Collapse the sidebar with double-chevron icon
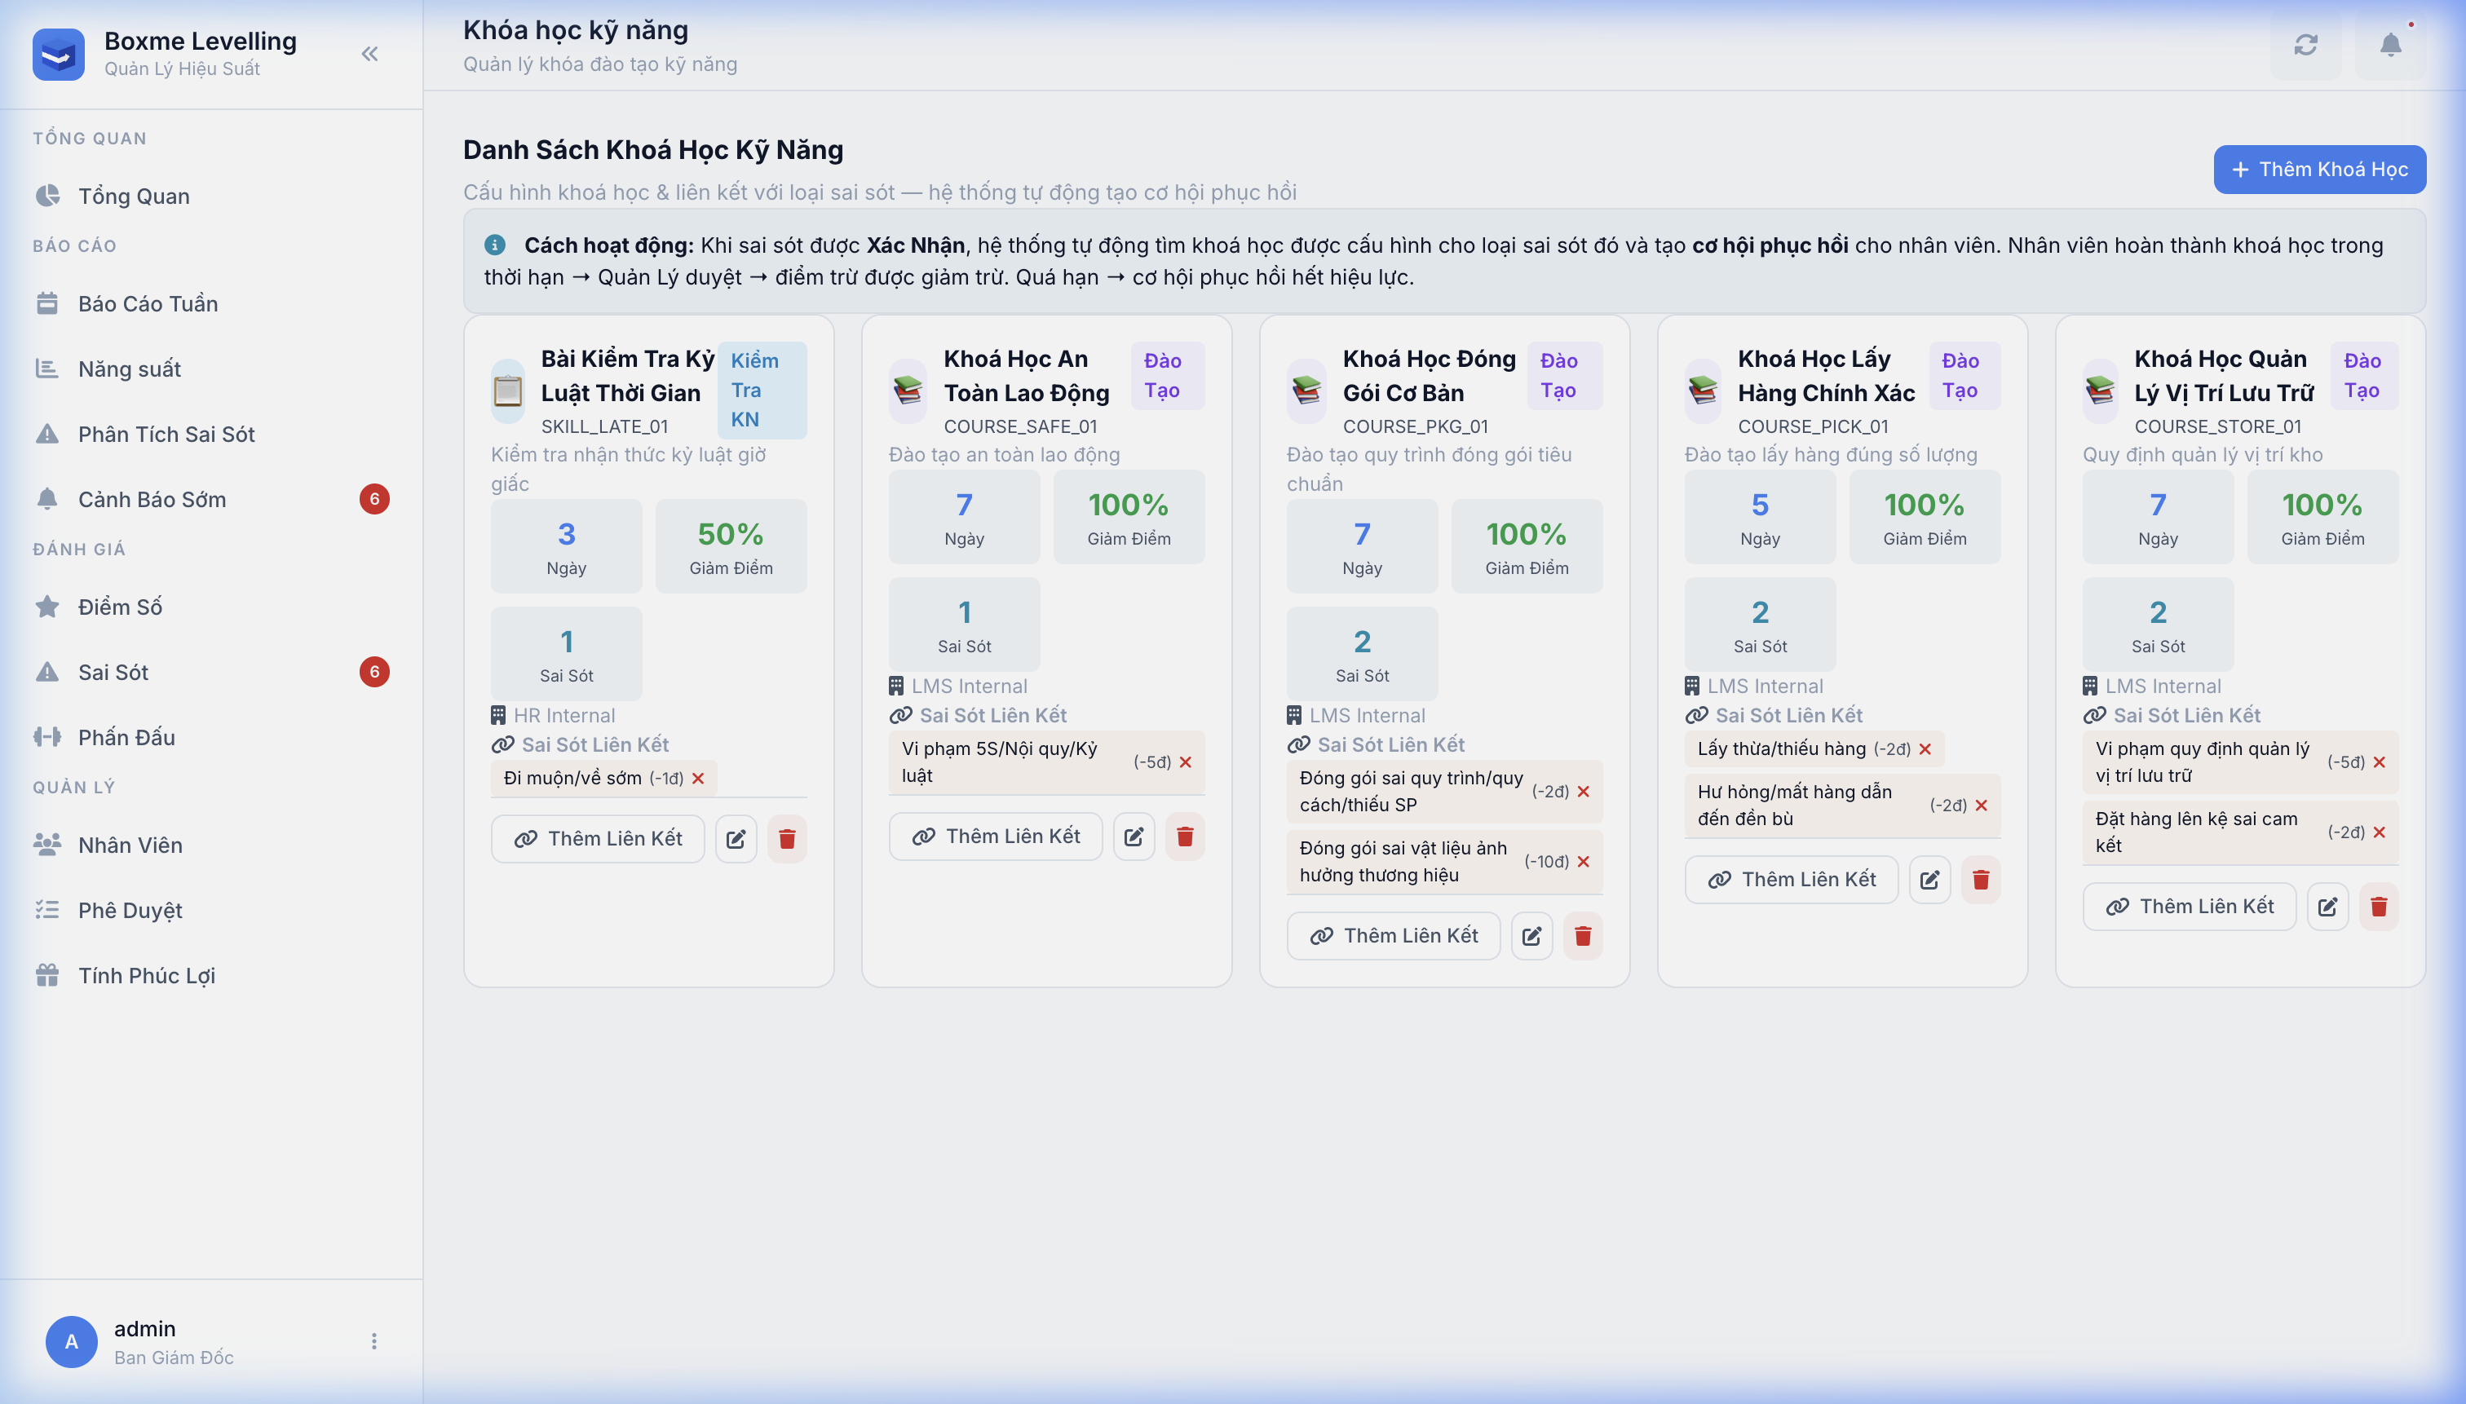This screenshot has width=2466, height=1404. click(369, 54)
